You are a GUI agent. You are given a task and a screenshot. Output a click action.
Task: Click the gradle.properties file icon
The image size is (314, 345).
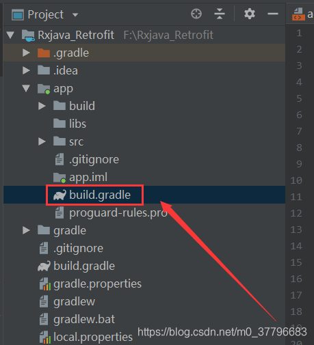(45, 284)
